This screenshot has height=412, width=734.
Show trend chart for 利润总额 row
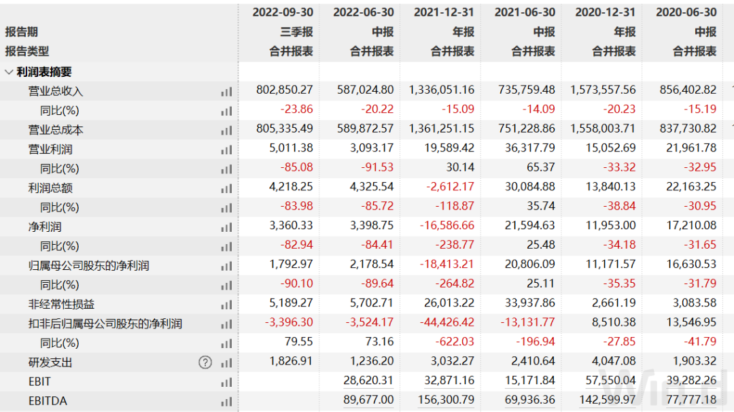pos(226,188)
